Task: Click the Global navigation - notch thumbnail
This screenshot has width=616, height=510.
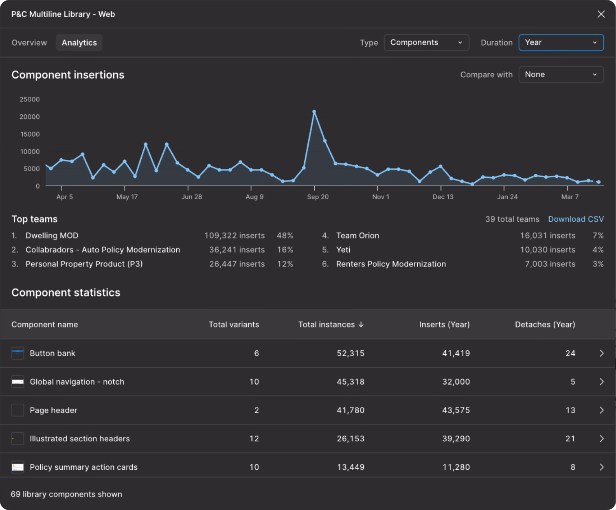Action: [x=18, y=381]
